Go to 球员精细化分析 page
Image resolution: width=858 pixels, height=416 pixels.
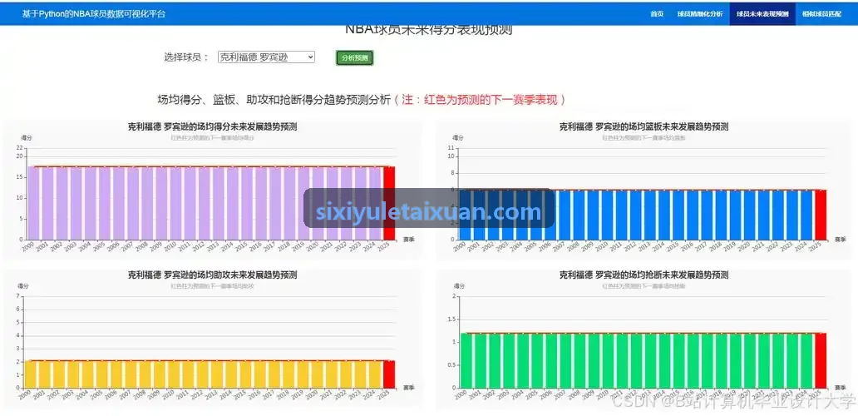pyautogui.click(x=699, y=13)
